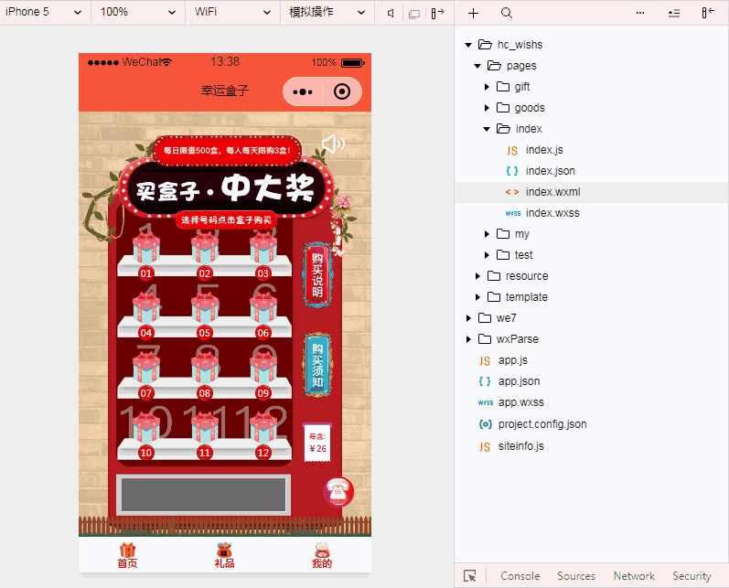Switch to the Sources tab
Screen dimensions: 729x588
pyautogui.click(x=576, y=576)
